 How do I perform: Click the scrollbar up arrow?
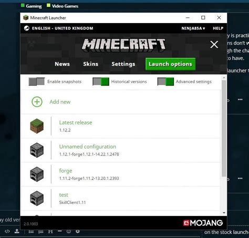coord(224,77)
